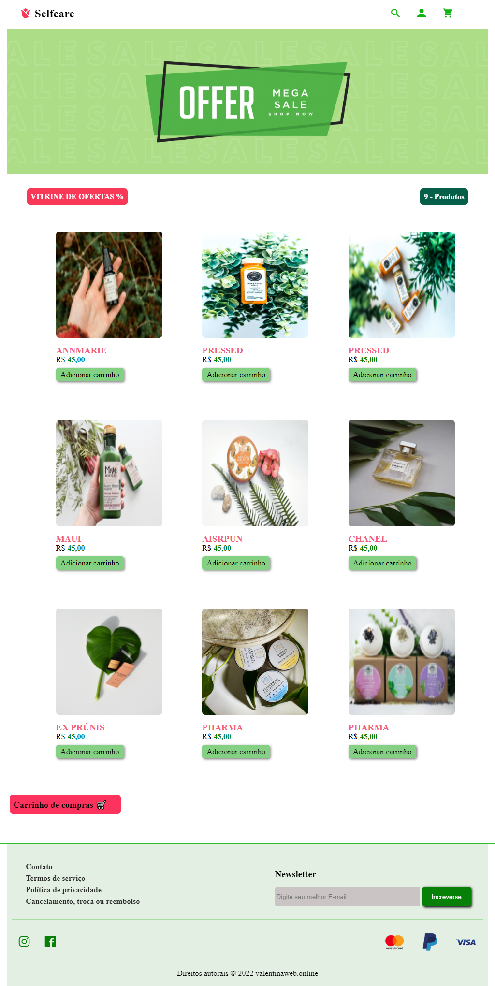Click the Selfcare tulip logo
Image resolution: width=495 pixels, height=986 pixels.
pos(26,13)
